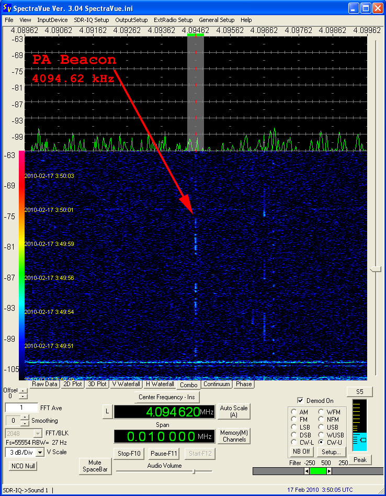The height and width of the screenshot is (496, 386).
Task: Open demodulator Setup... button
Action: point(331,452)
